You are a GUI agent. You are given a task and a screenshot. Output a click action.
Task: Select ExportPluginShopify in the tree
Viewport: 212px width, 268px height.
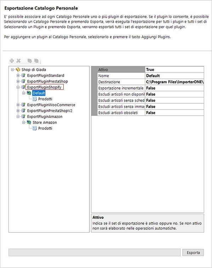(x=44, y=87)
